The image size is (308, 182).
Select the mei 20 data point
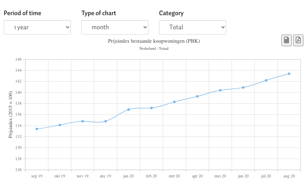pos(220,90)
